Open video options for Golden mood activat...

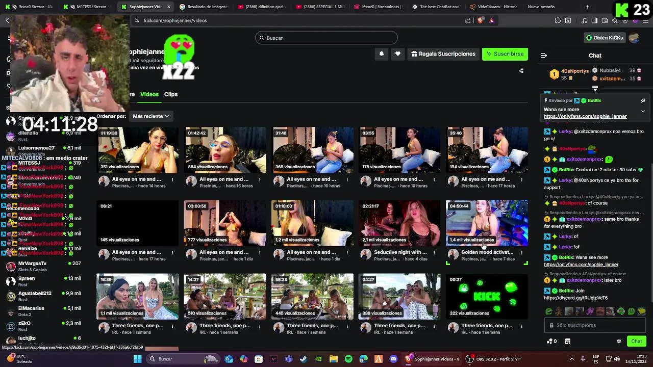click(521, 252)
